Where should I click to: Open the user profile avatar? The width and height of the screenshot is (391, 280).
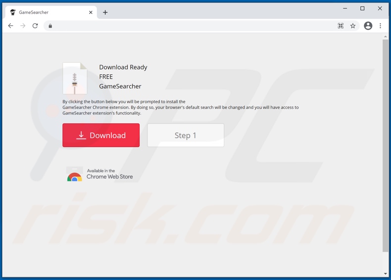[368, 26]
